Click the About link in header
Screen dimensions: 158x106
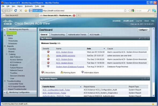pyautogui.click(x=146, y=21)
